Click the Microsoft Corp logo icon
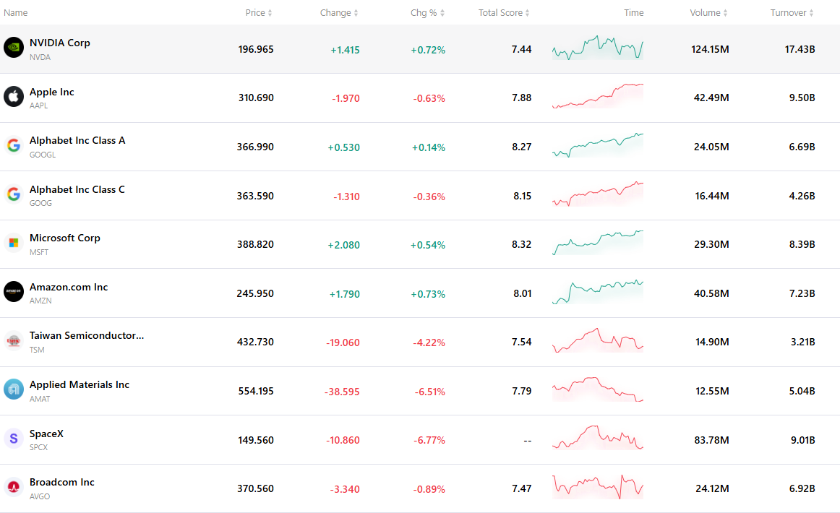 [x=14, y=243]
